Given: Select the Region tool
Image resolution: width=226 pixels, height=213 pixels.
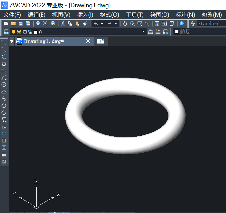Looking at the screenshot, I should tap(4, 148).
